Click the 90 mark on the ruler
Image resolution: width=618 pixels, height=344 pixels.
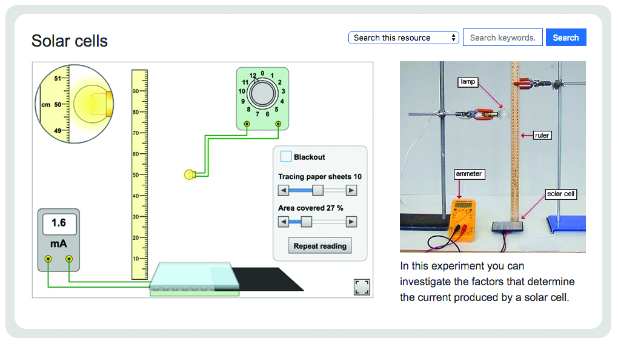(x=136, y=91)
